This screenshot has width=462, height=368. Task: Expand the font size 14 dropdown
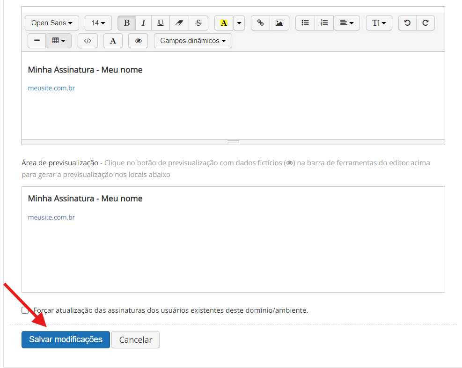(x=98, y=23)
